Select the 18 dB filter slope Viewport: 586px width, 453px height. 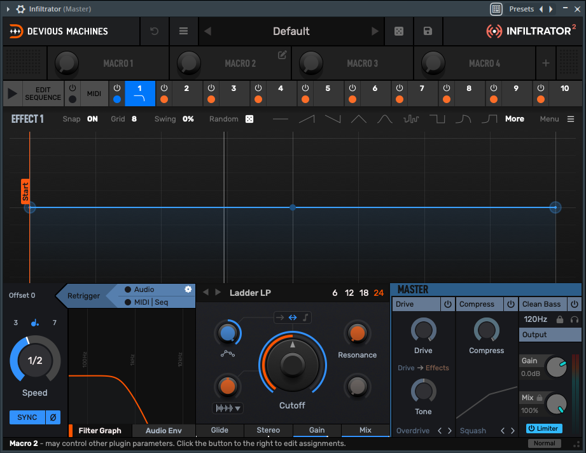coord(364,293)
